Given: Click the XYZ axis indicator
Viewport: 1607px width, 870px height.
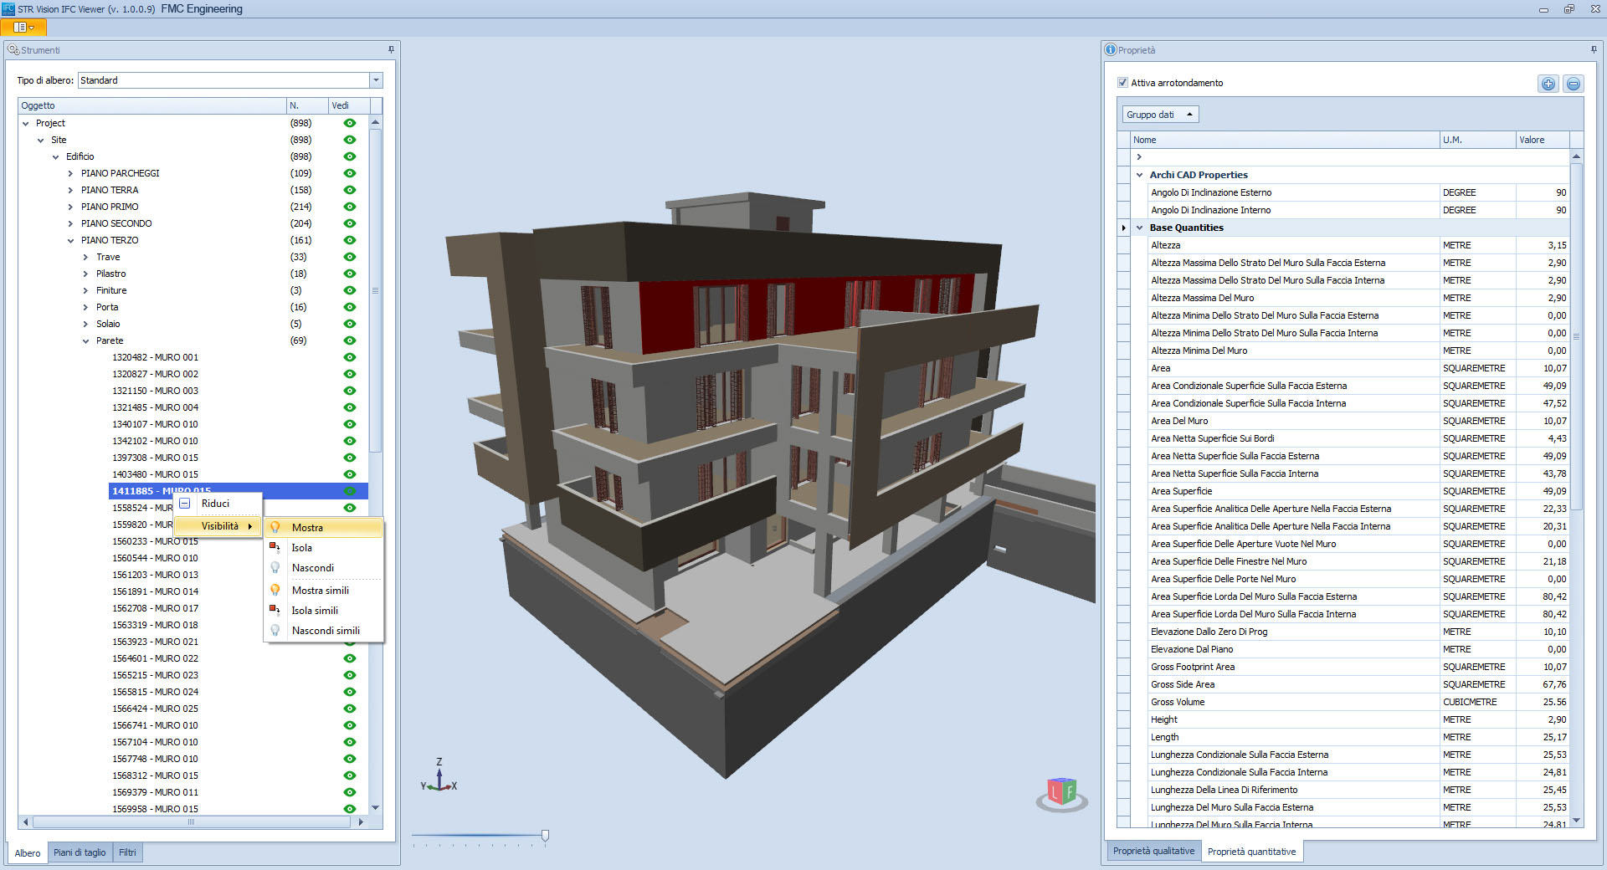Looking at the screenshot, I should pyautogui.click(x=439, y=775).
